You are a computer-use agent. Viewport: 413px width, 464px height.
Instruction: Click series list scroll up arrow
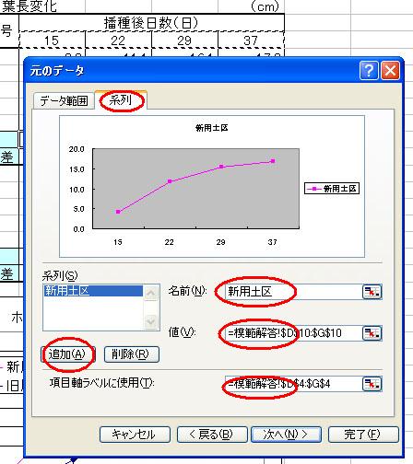point(151,293)
